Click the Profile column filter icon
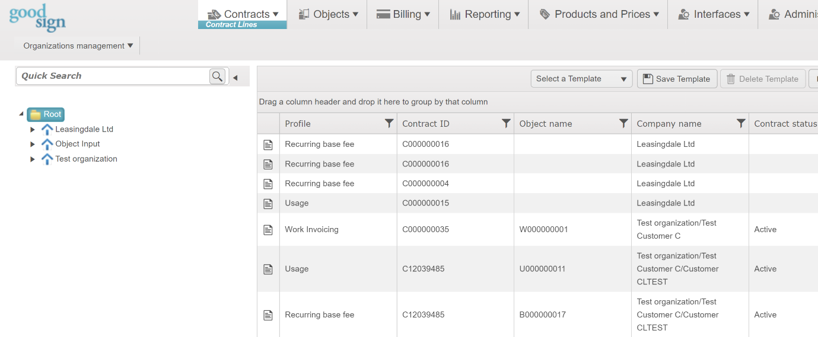This screenshot has height=337, width=818. 389,123
